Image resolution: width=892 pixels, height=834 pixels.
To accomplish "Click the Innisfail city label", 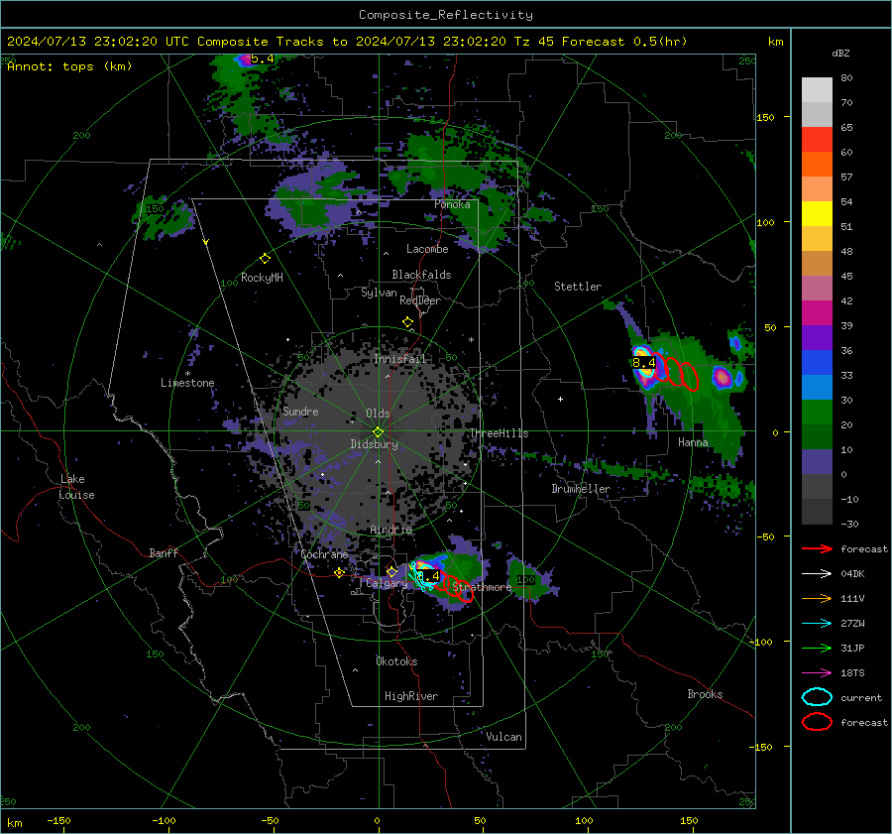I will [399, 359].
